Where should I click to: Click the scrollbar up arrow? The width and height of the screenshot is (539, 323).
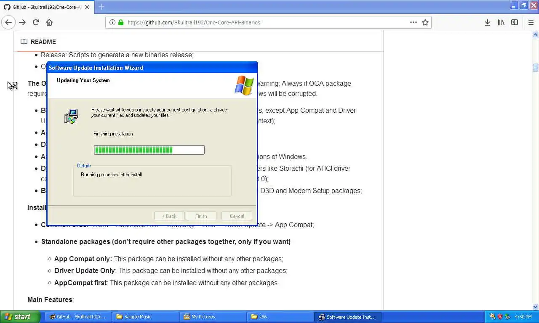[x=535, y=35]
